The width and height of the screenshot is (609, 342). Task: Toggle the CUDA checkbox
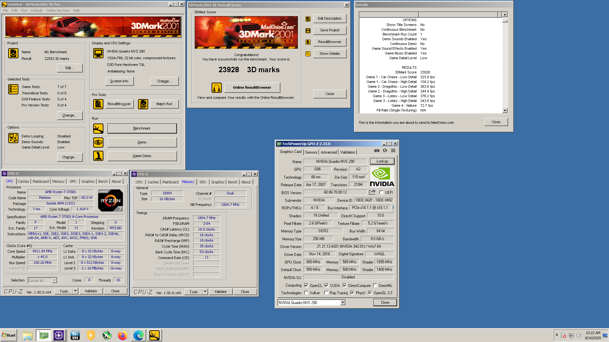326,286
